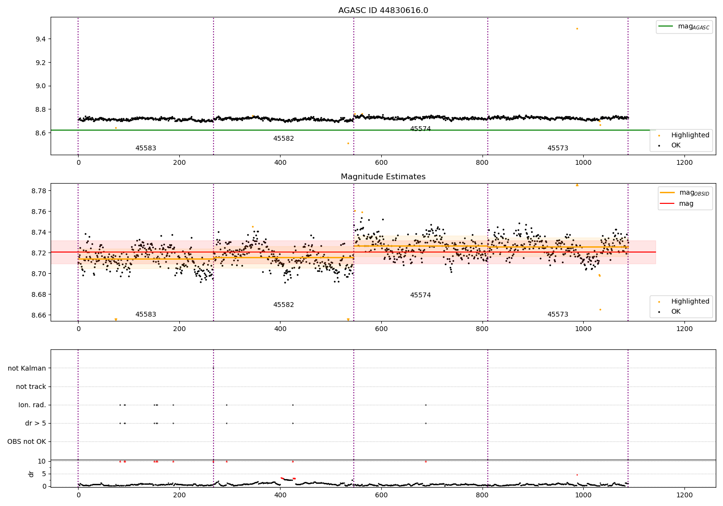
Task: Click obsid label 45582 in the top panel
Action: tap(283, 139)
